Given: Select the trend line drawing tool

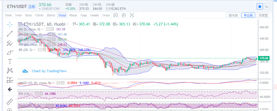Looking at the screenshot, I should pos(10,33).
